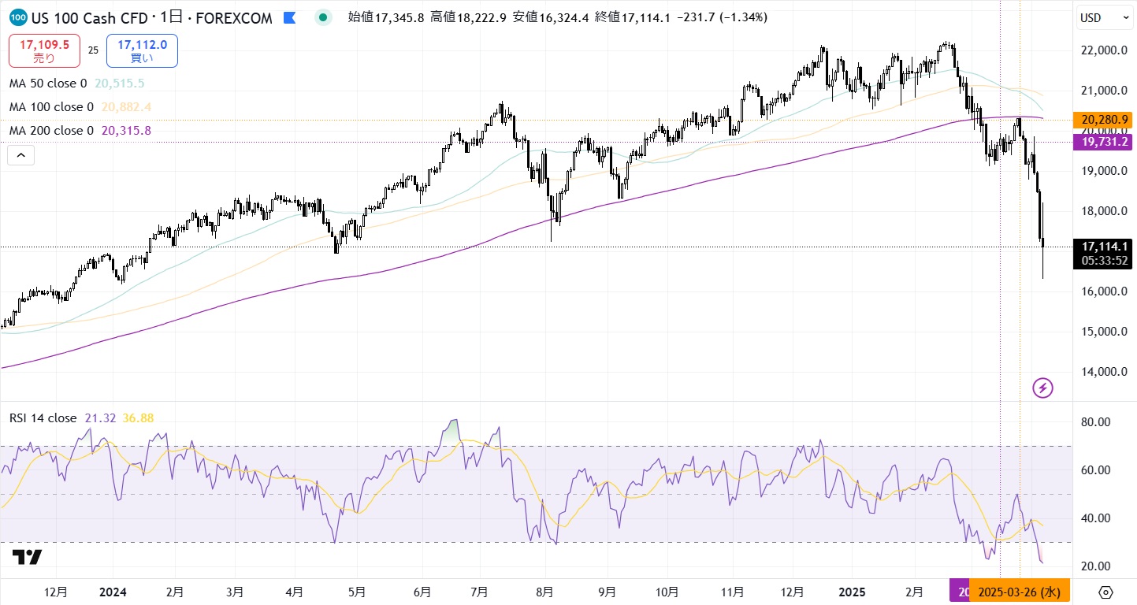Select the MA 50 close indicator legend
This screenshot has width=1137, height=605.
[47, 83]
